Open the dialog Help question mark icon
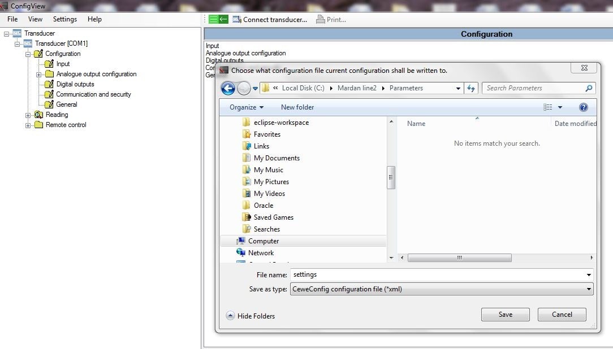The image size is (613, 349). (584, 107)
